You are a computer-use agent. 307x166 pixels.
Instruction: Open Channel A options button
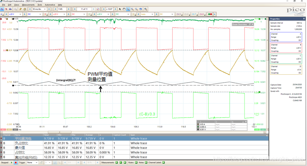(x=2, y=14)
